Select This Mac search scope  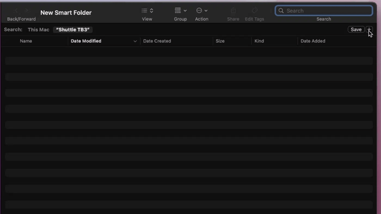[38, 30]
